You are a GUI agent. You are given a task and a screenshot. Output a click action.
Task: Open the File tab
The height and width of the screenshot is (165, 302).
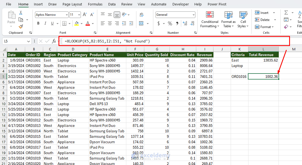click(x=8, y=4)
